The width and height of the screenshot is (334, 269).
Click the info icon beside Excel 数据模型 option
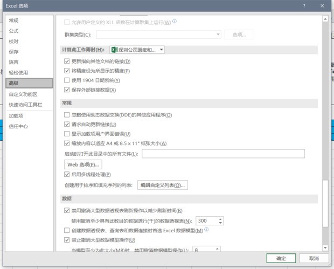click(x=206, y=230)
